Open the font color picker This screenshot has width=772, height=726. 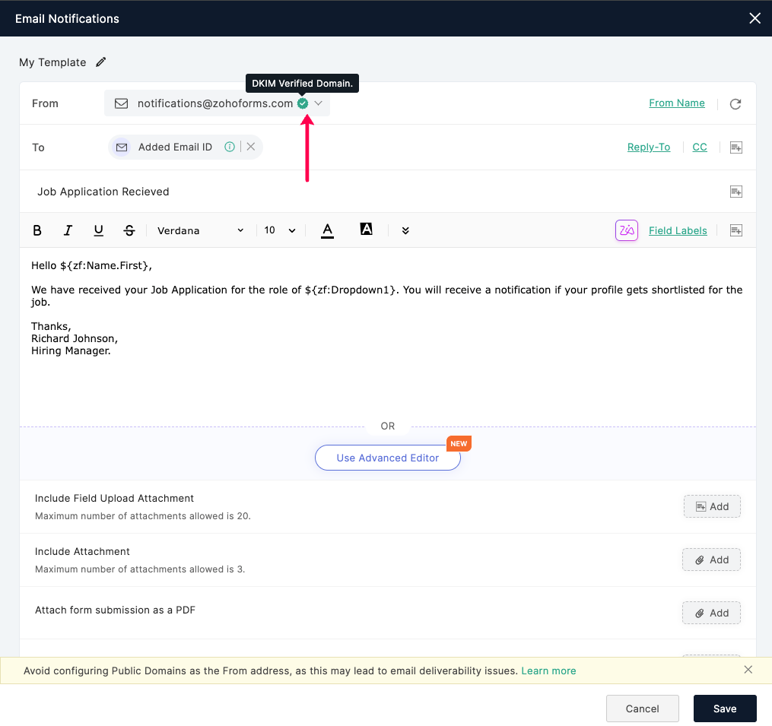click(327, 230)
